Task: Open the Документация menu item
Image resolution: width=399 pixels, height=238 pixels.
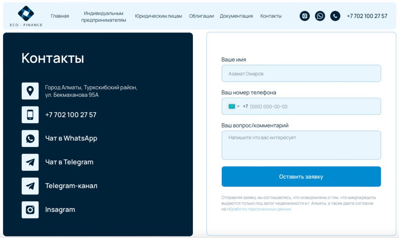Action: point(236,16)
